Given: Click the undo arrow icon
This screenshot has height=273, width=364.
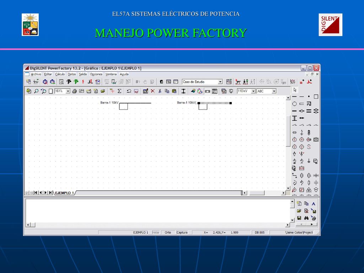Looking at the screenshot, I should (129, 91).
